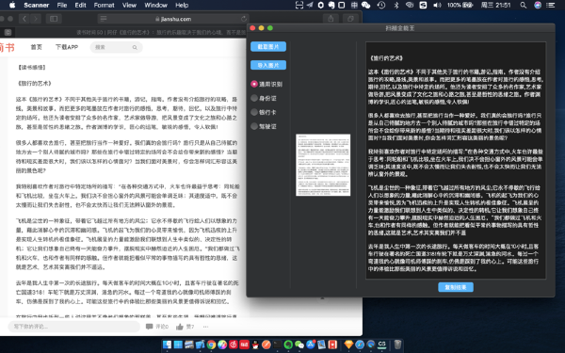Click Safari back navigation arrow
565x353 pixels.
(x=24, y=19)
